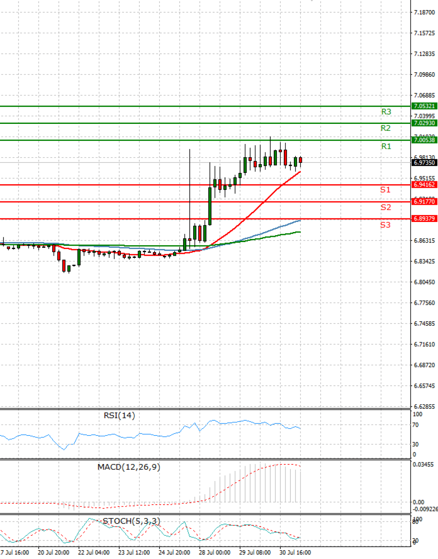Click the 7.15725 price axis value
438x559 pixels.
(x=424, y=33)
